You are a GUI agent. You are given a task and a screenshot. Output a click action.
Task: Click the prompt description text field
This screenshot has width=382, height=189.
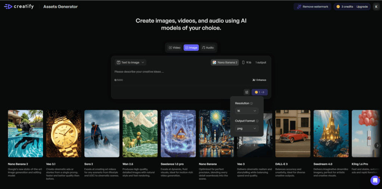(x=191, y=72)
